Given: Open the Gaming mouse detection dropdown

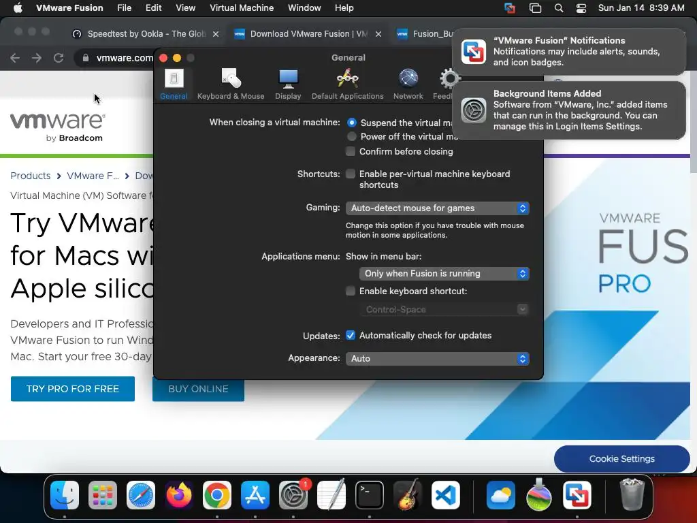Looking at the screenshot, I should tap(438, 208).
